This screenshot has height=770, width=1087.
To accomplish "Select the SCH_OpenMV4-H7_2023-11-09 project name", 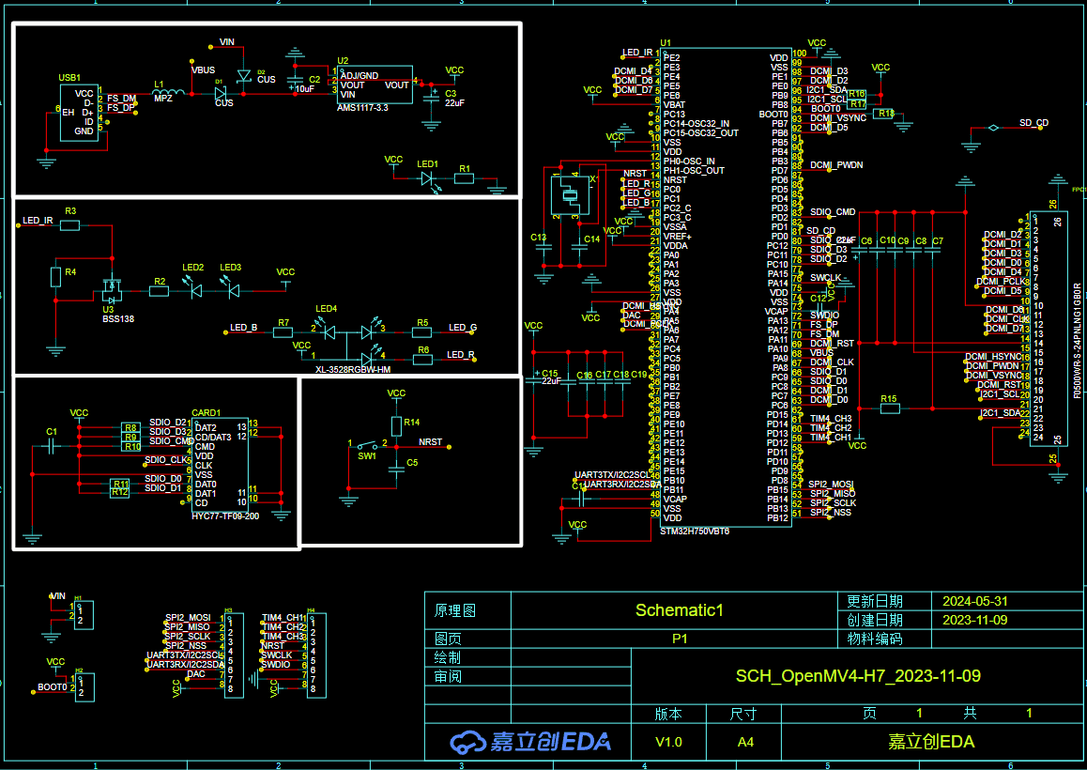I will tap(857, 675).
